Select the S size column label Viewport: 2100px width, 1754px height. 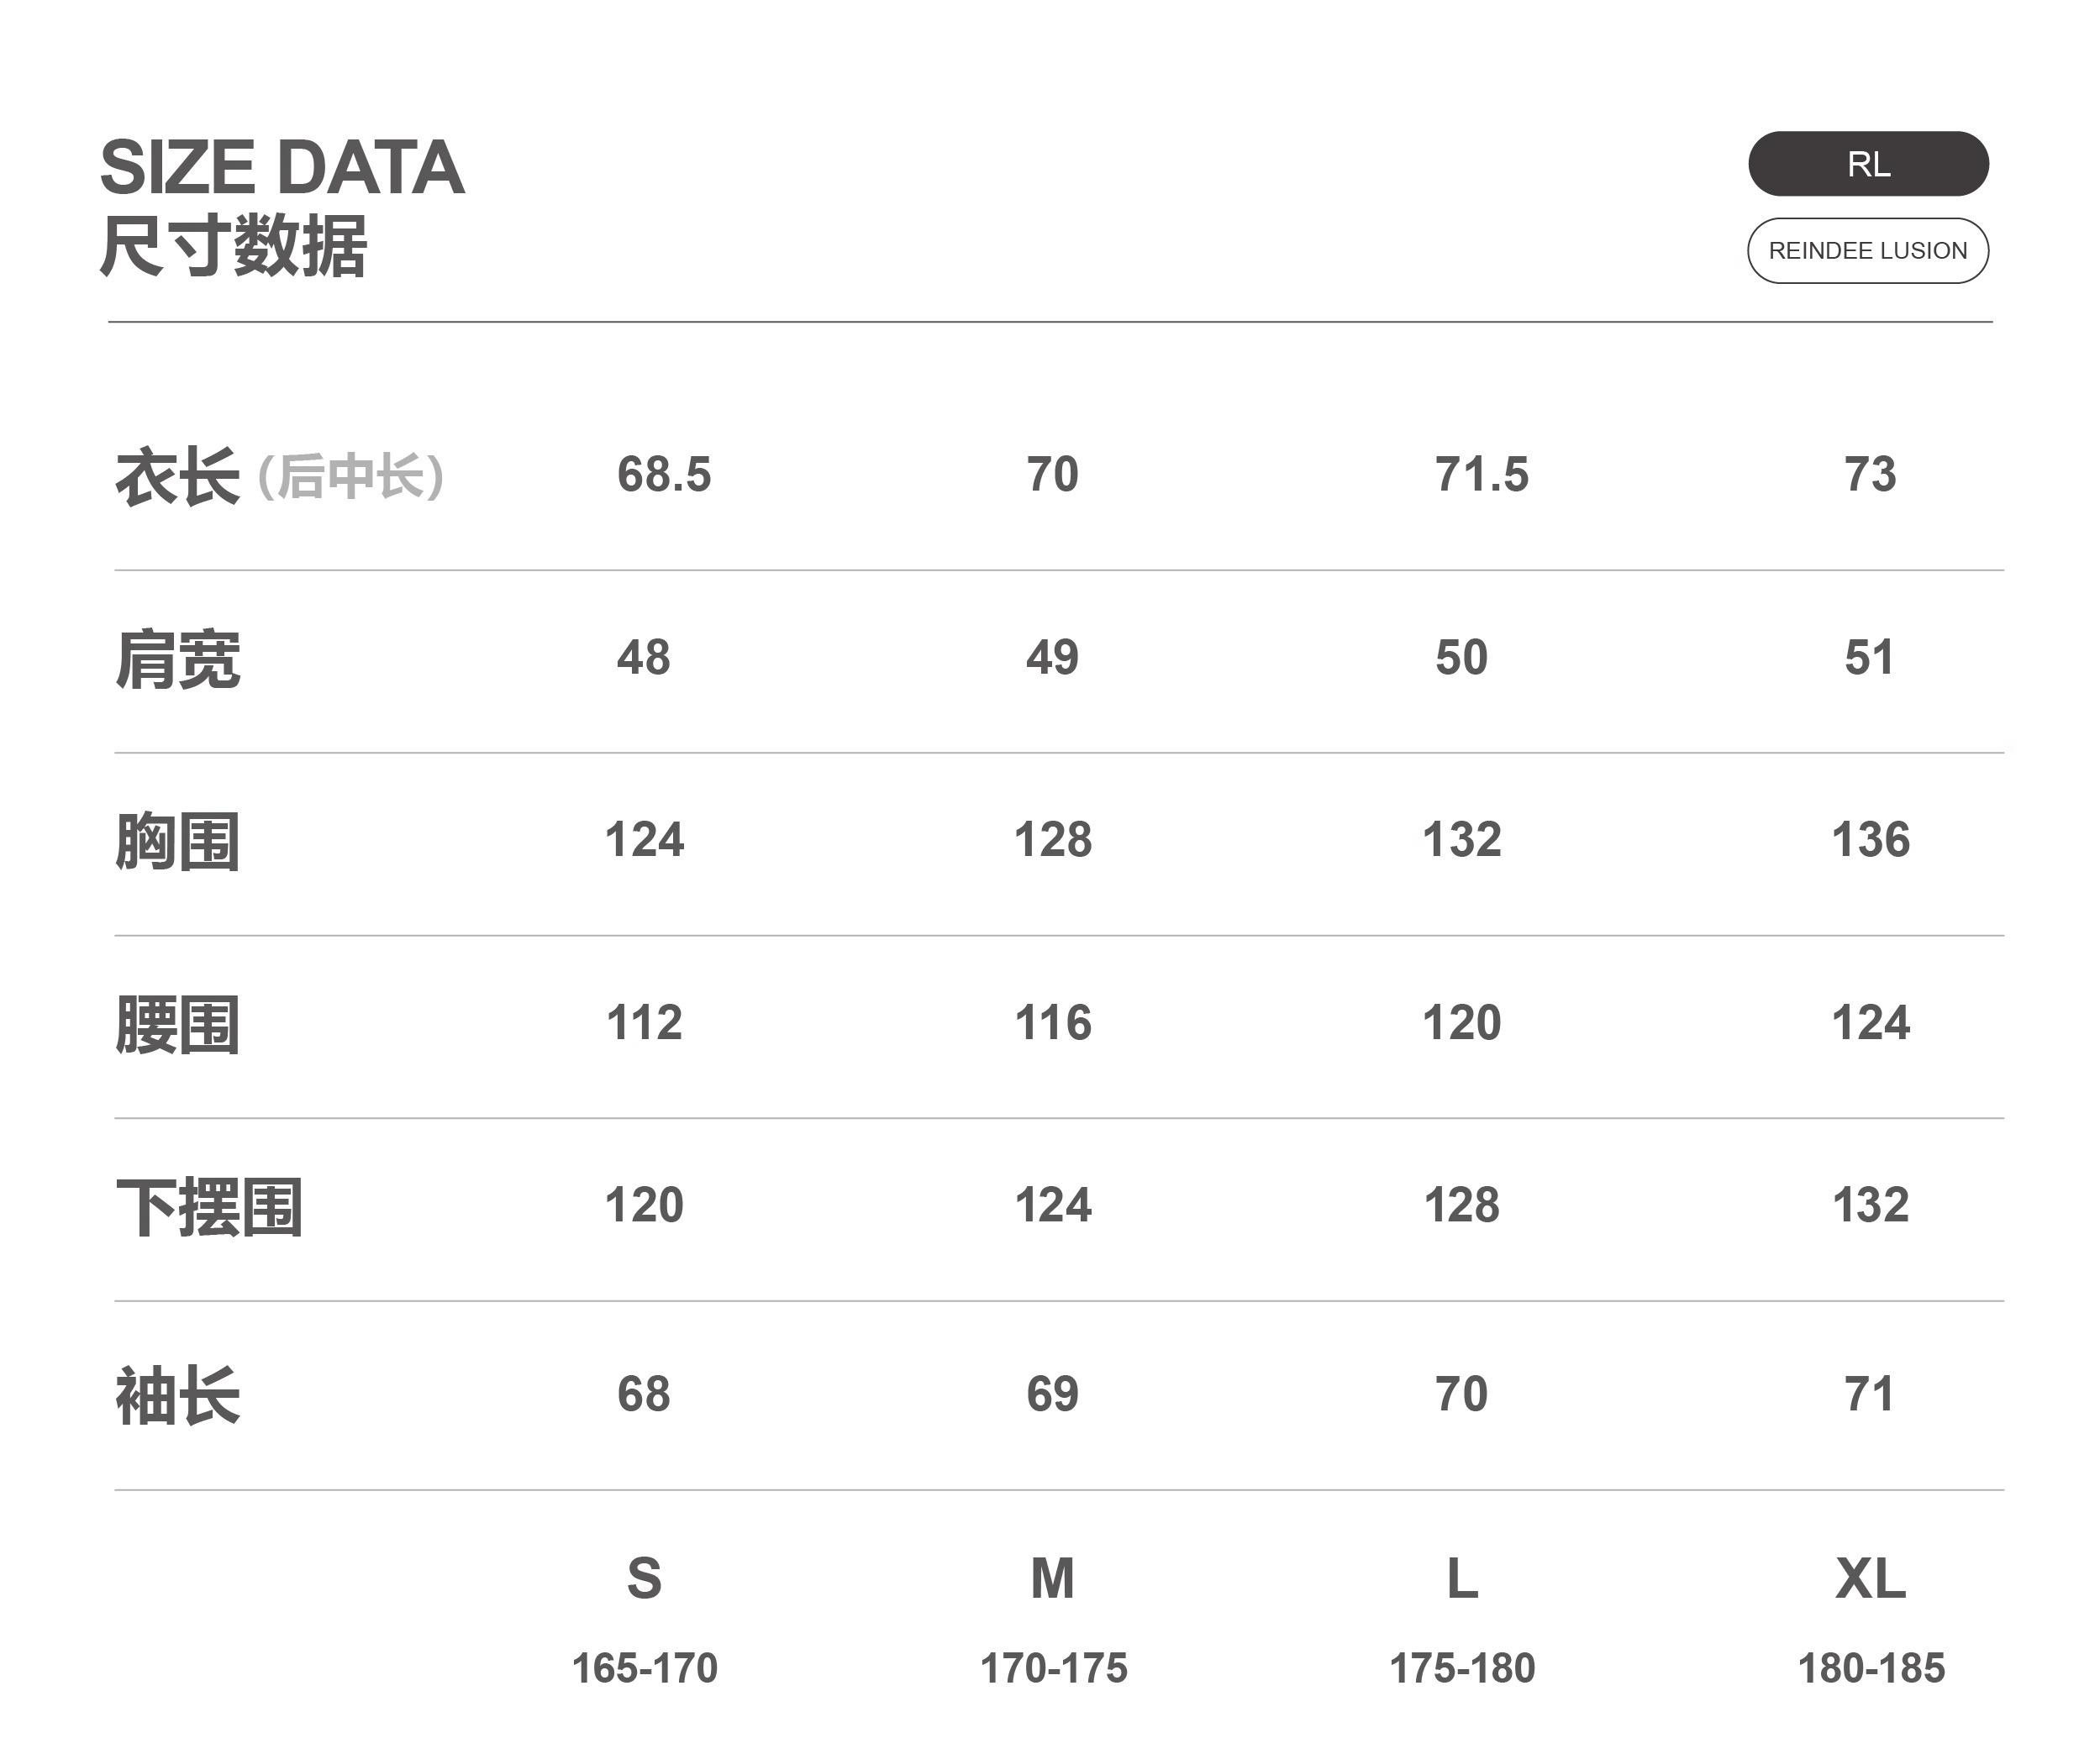(x=644, y=1578)
